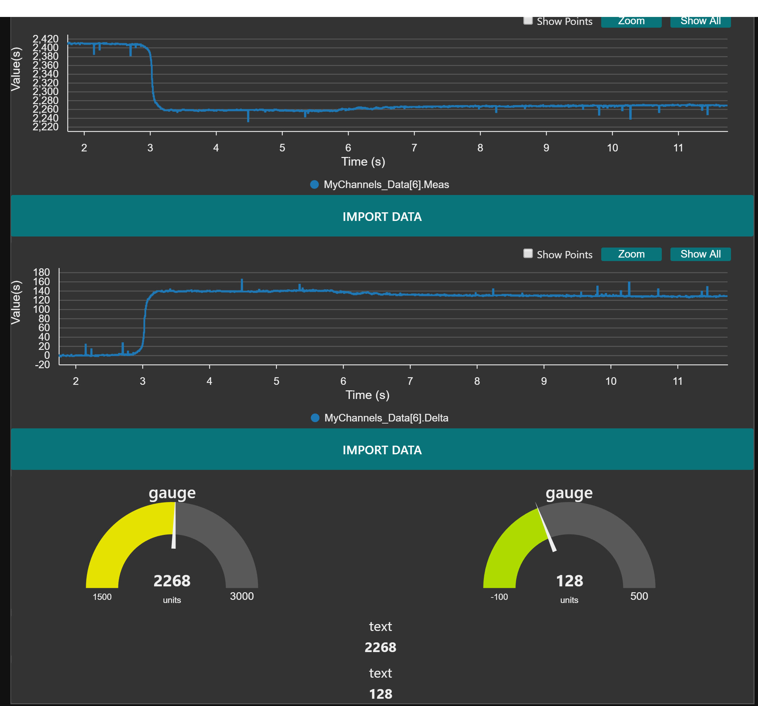This screenshot has height=706, width=758.
Task: Select the text readout showing 2268
Action: tap(381, 647)
